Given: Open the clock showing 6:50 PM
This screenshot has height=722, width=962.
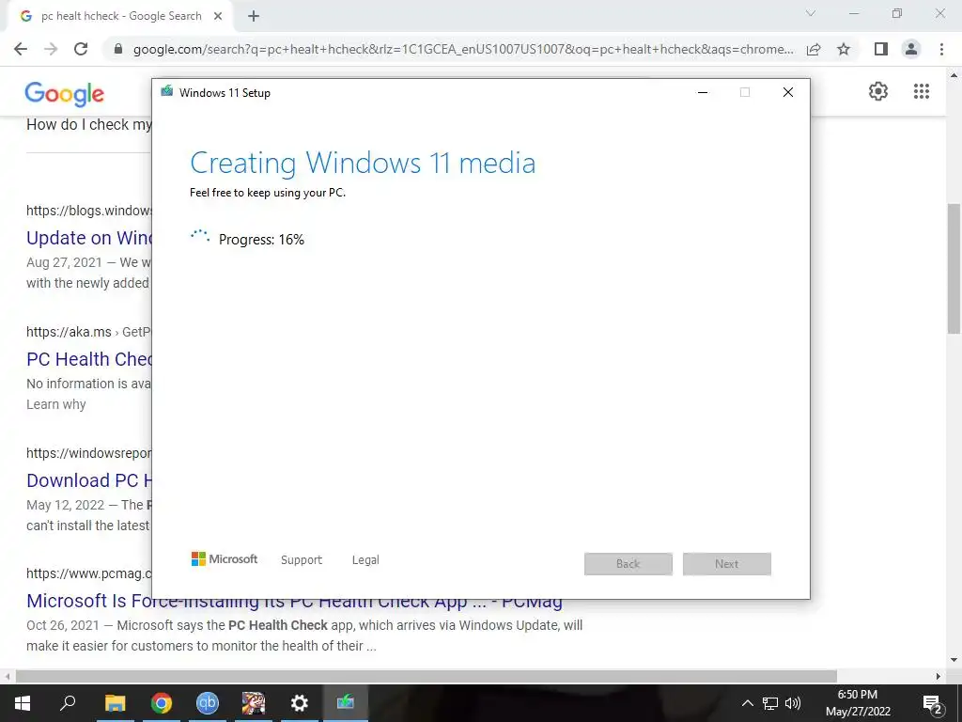Looking at the screenshot, I should [858, 703].
